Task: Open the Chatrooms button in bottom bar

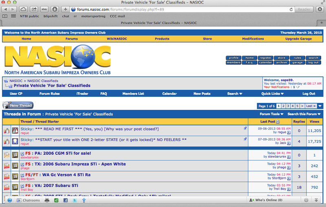Action: pos(28,200)
